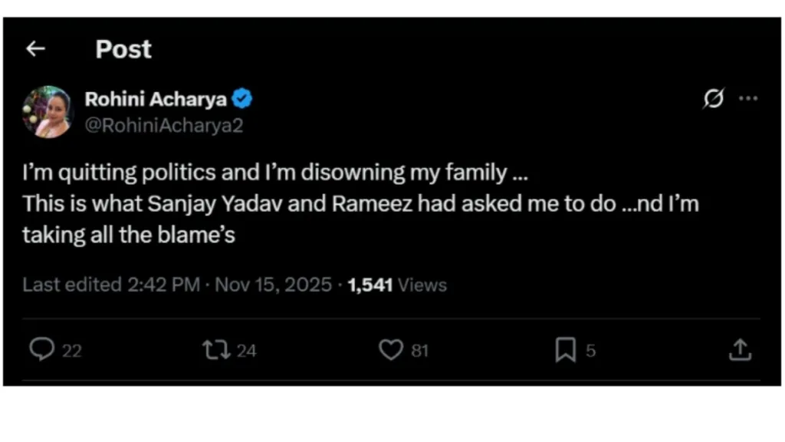The image size is (785, 442).
Task: Open the reply icon to comment
Action: (42, 350)
